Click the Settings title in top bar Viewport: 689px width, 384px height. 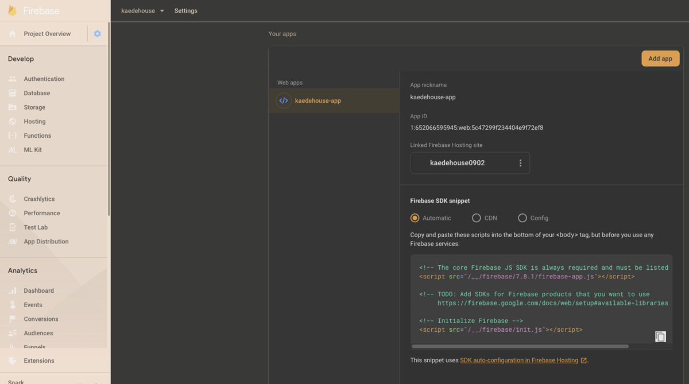(x=186, y=11)
